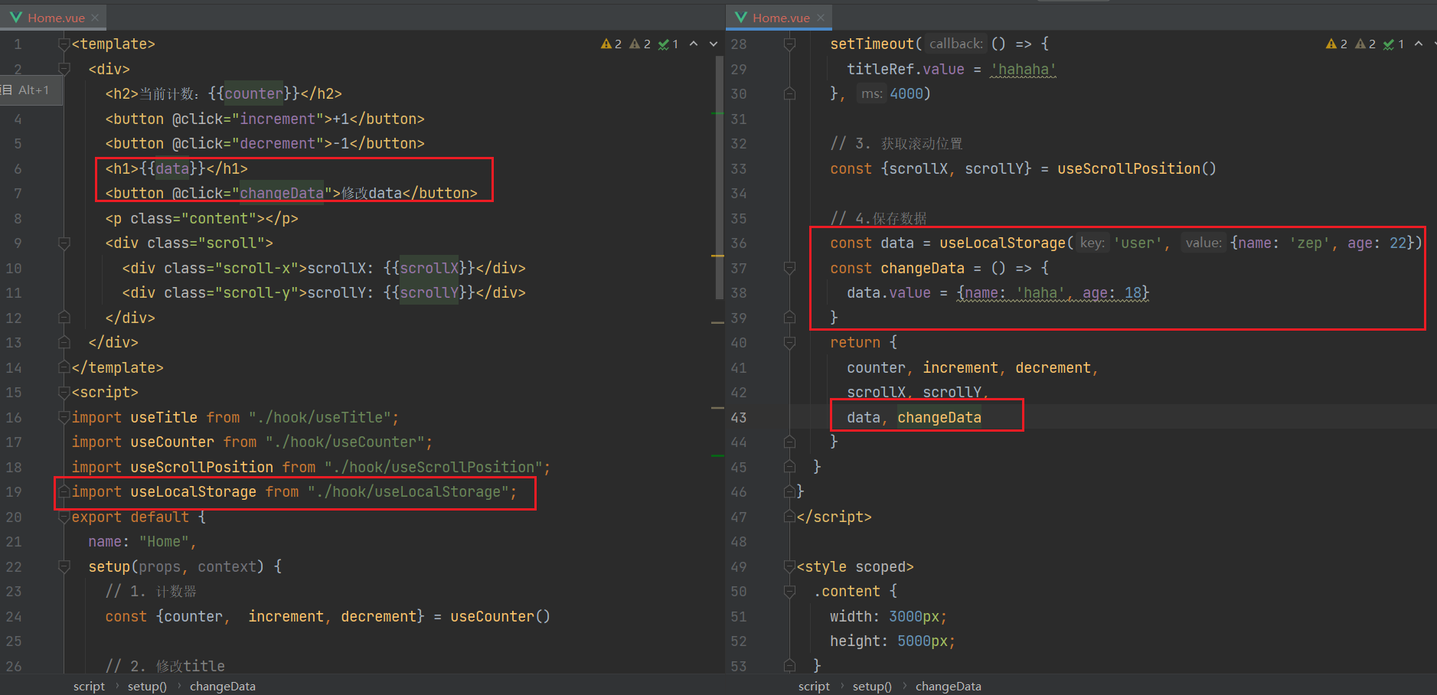Click 'changeData' breadcrumb in left pane
Screen dimensions: 1437x695
pyautogui.click(x=223, y=687)
